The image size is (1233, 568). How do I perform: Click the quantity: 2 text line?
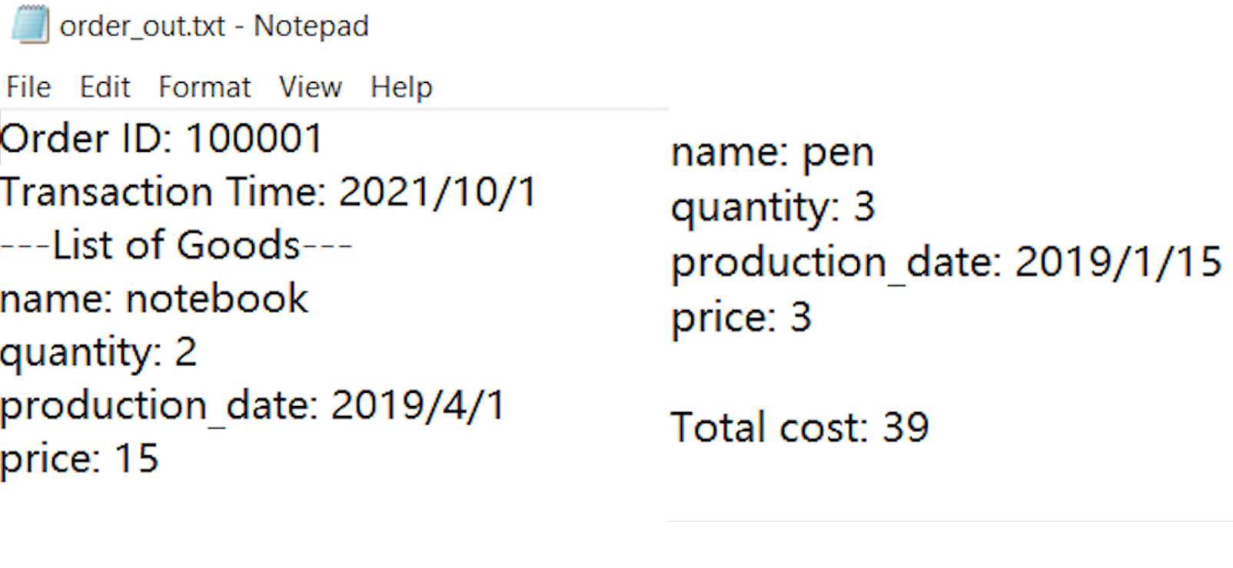pos(98,352)
